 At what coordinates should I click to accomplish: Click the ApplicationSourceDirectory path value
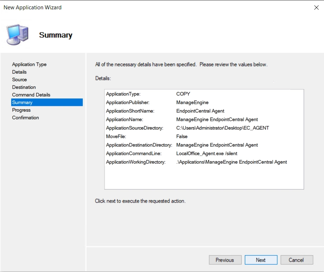[223, 128]
